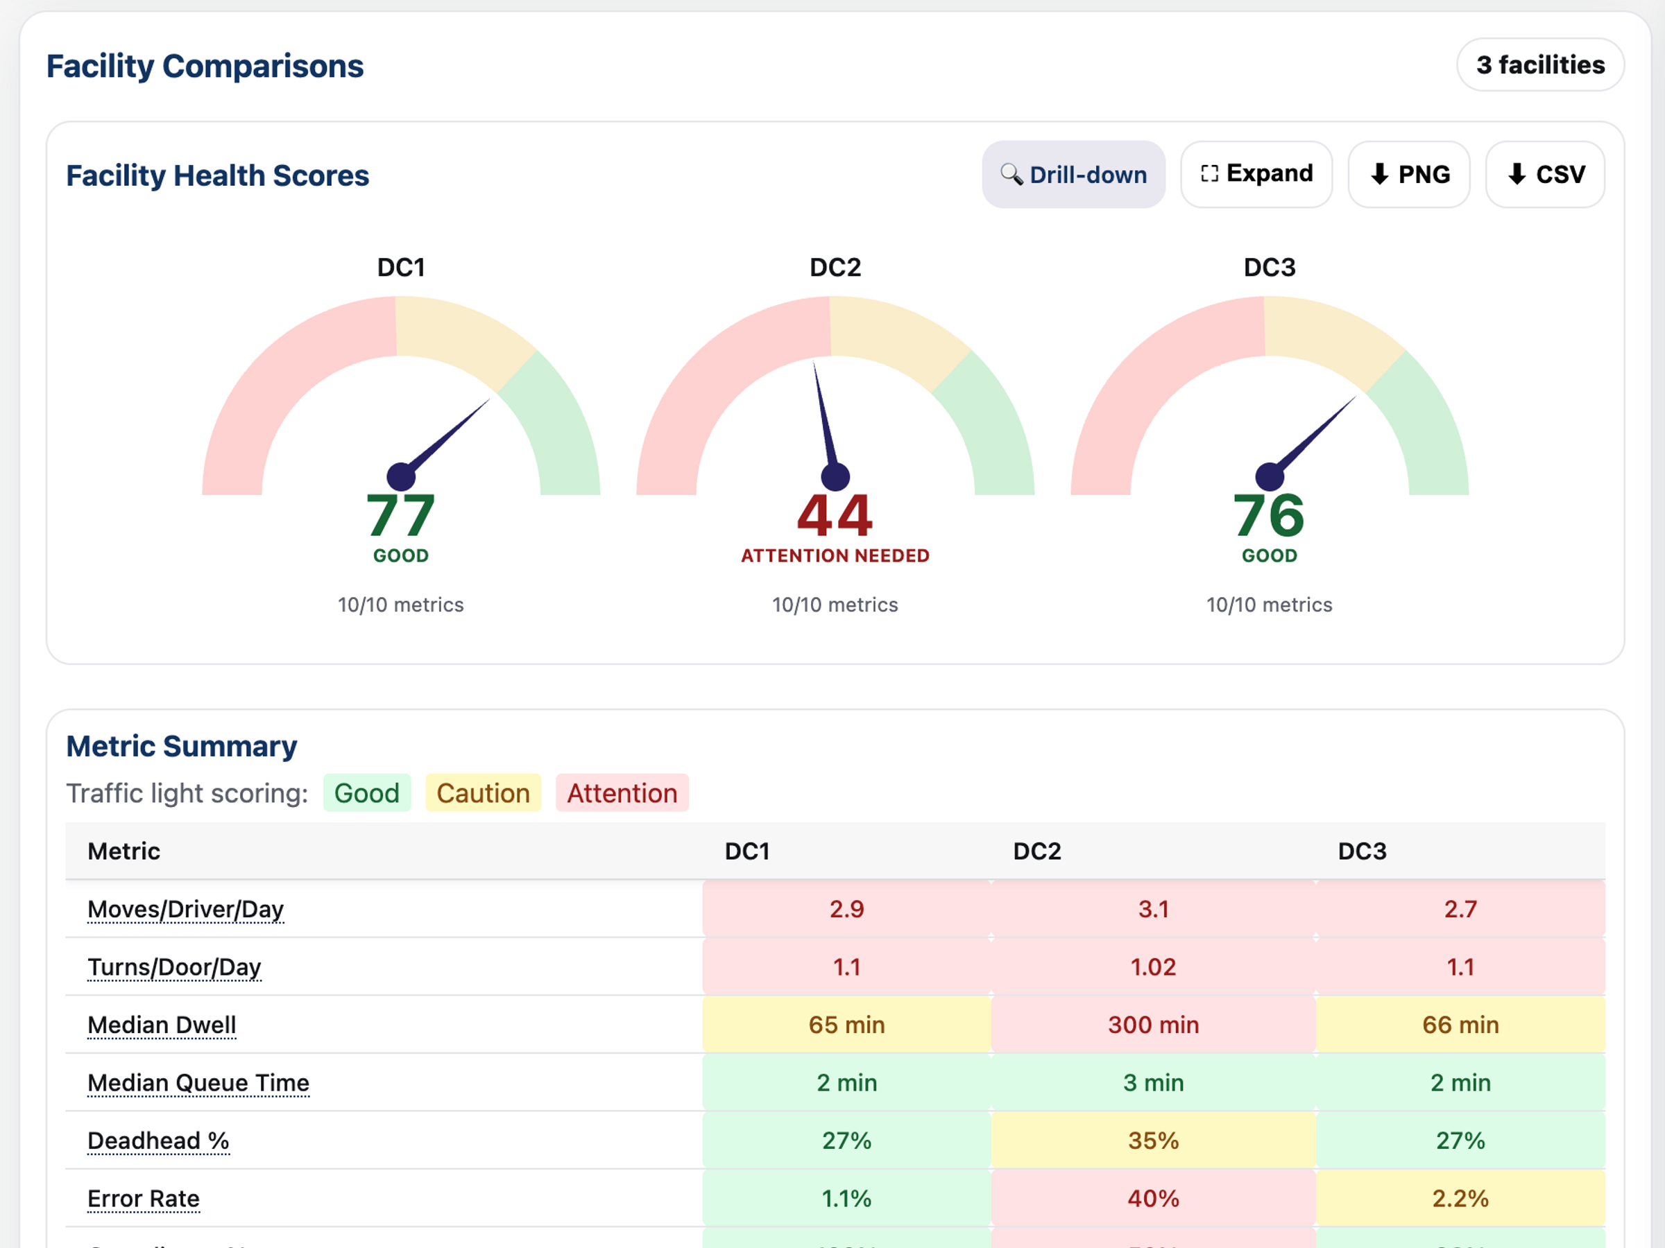Viewport: 1665px width, 1248px height.
Task: Click the magnifier icon in Drill-down
Action: click(x=1011, y=175)
